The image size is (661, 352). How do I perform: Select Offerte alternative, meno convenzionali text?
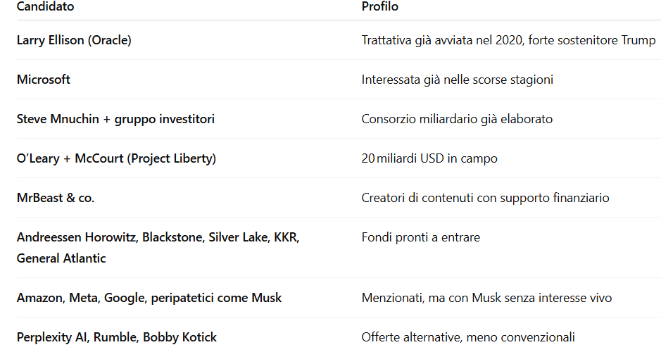click(468, 337)
